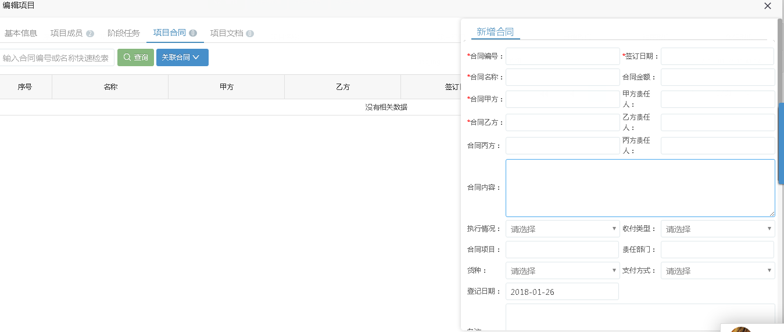Viewport: 784px width, 332px height.
Task: Expand the 收付类型 dropdown
Action: (717, 229)
